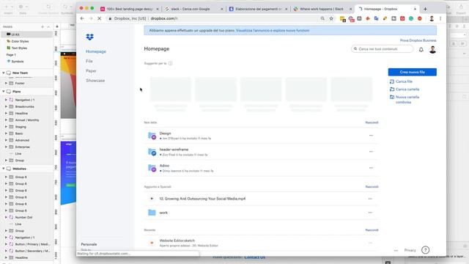Screen dimensions: 469x264
Task: Switch to the Where work happens | Slack tab
Action: coord(322,9)
